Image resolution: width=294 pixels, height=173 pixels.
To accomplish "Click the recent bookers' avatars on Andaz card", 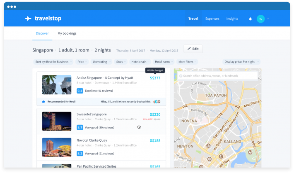I will [x=157, y=101].
